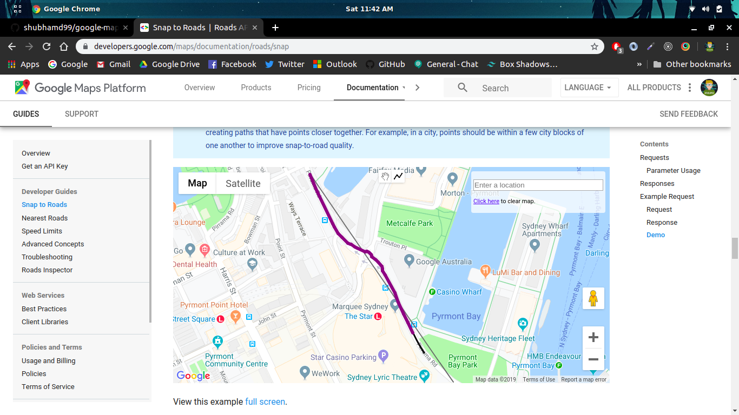Open a new Chrome tab
Screen dimensions: 739x415
click(275, 28)
